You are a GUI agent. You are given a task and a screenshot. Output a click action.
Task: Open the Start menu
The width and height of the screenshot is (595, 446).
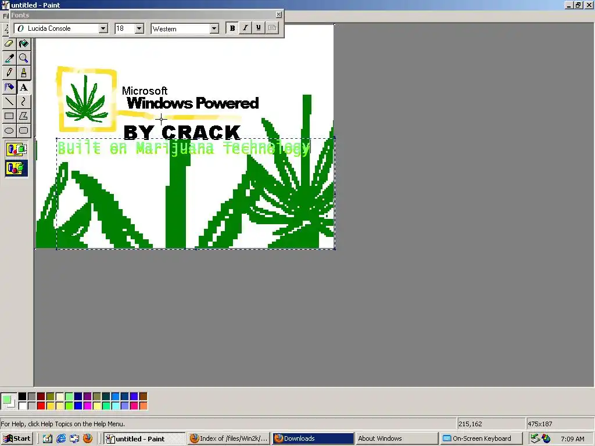tap(17, 438)
